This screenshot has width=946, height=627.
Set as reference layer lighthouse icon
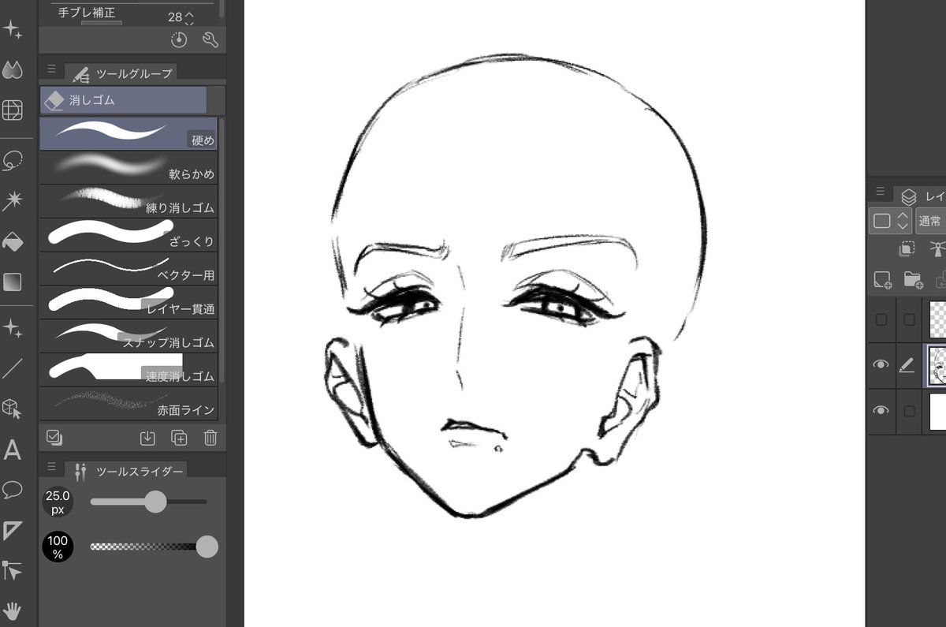[937, 249]
